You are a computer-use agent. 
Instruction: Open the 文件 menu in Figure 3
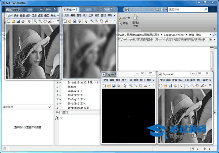click(106, 80)
